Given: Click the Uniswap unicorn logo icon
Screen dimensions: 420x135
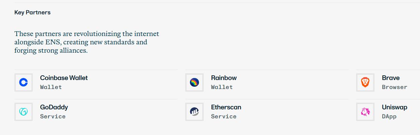Looking at the screenshot, I should point(365,112).
